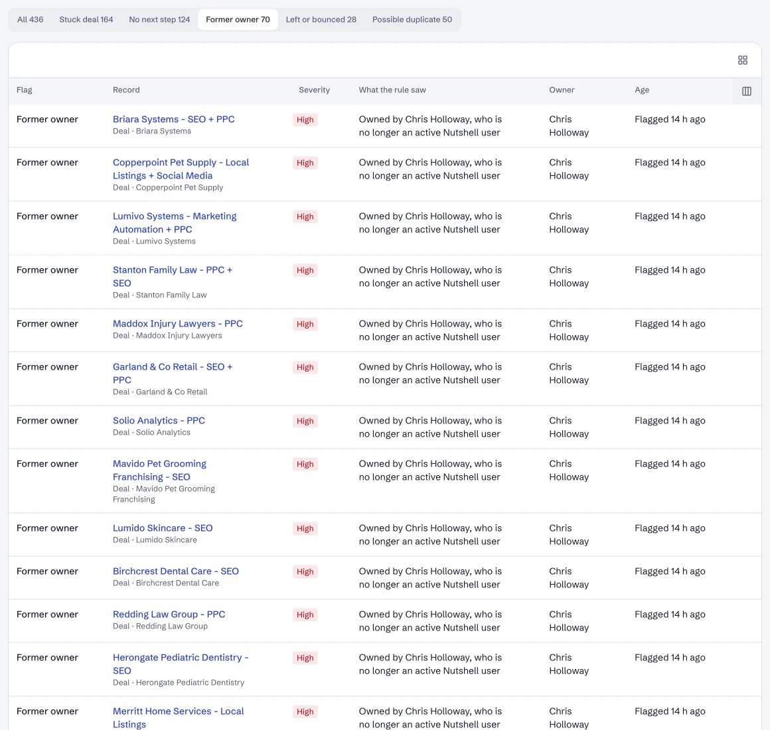Viewport: 770px width, 730px height.
Task: Click High badge in Lumido Skincare row
Action: coord(305,529)
